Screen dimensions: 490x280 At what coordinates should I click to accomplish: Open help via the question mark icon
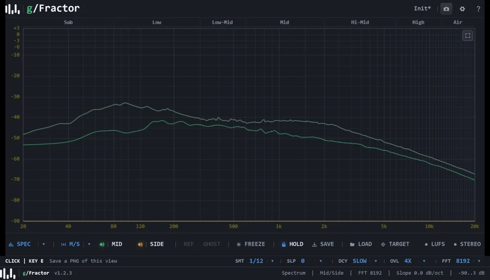click(478, 9)
